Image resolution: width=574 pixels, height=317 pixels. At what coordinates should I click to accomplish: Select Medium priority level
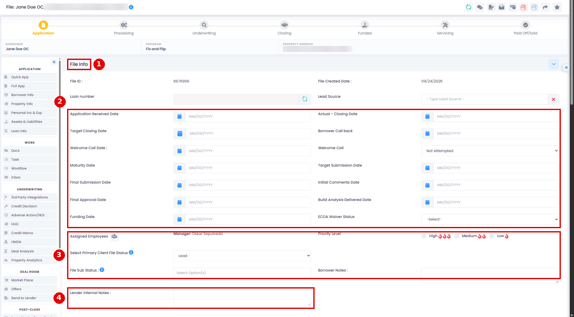pos(457,236)
